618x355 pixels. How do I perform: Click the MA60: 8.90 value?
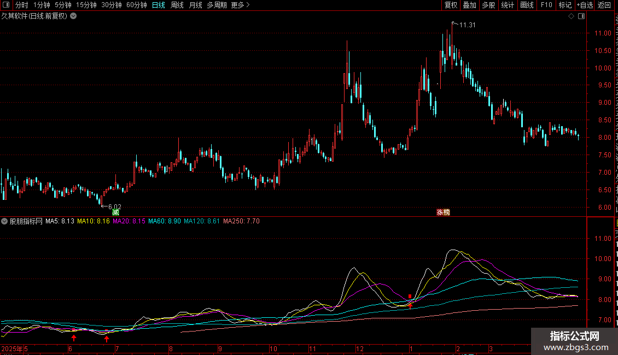coord(165,221)
